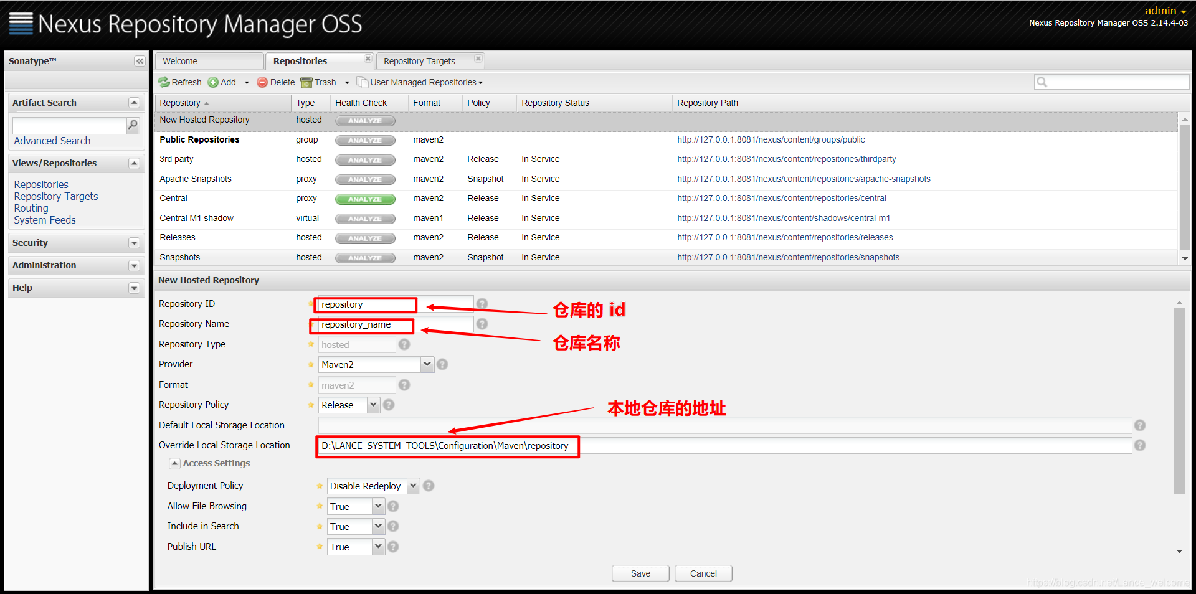Click the Repository Name input field
This screenshot has height=594, width=1196.
(x=396, y=324)
